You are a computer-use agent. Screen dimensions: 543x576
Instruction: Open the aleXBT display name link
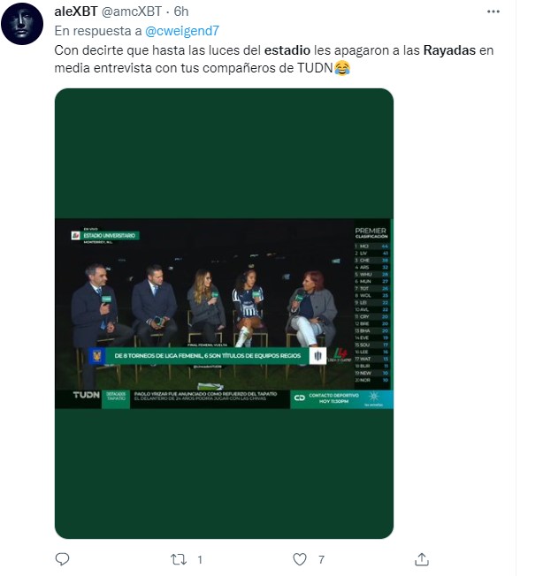pos(76,11)
